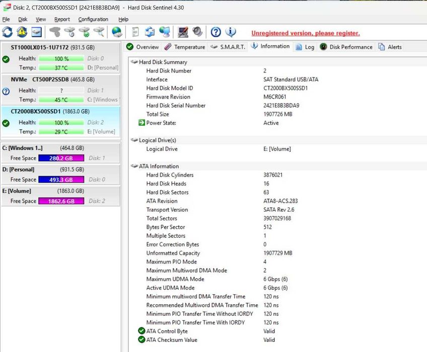Open the Report menu
The width and height of the screenshot is (427, 352).
pos(62,19)
